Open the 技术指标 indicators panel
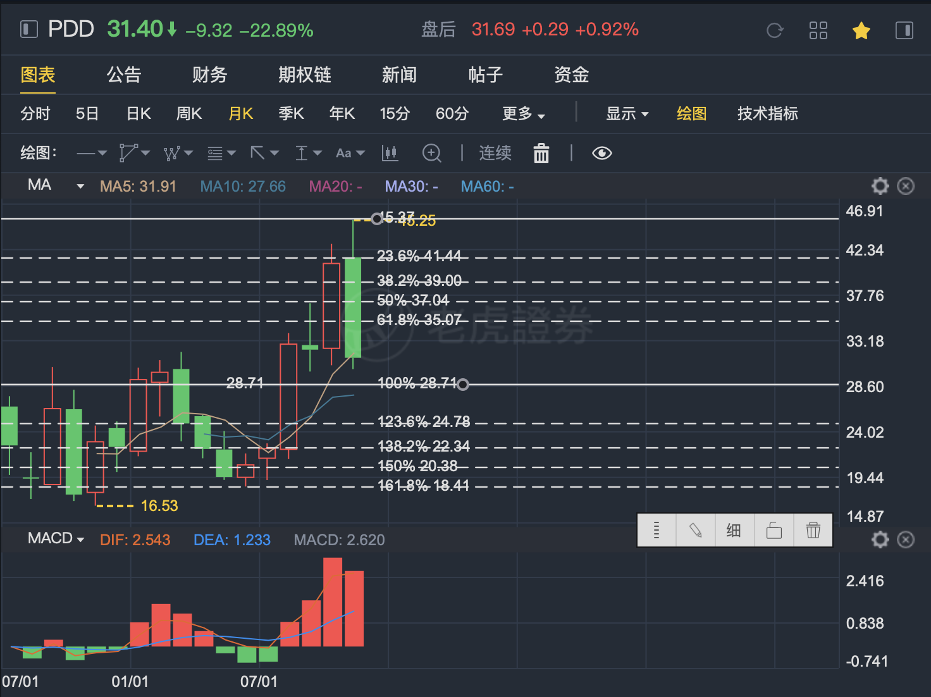931x697 pixels. click(x=767, y=114)
